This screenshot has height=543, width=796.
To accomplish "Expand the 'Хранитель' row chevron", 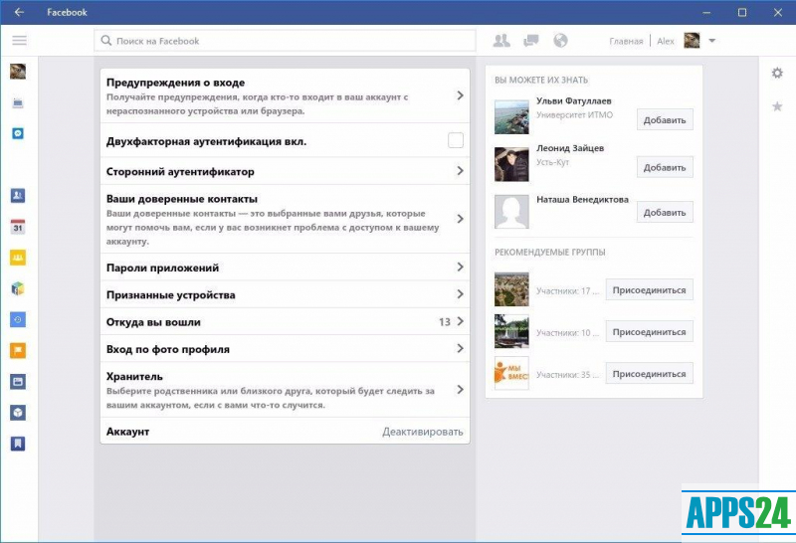I will pyautogui.click(x=460, y=390).
